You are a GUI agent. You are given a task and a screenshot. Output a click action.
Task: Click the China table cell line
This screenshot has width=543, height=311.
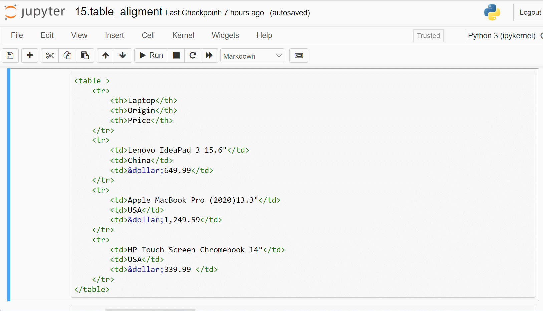pos(142,160)
